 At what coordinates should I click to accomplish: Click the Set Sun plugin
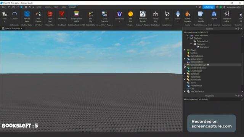click(x=130, y=17)
